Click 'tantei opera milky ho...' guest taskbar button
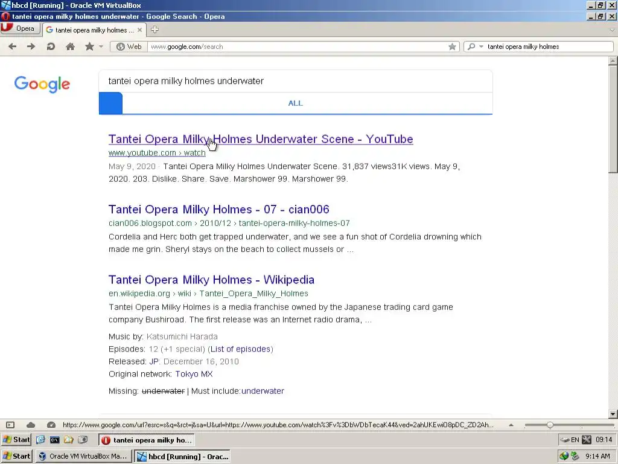 click(147, 440)
